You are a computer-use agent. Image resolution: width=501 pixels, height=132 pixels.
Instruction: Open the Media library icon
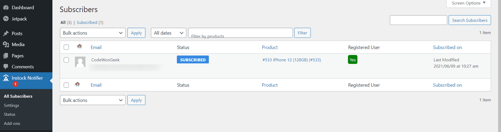click(6, 44)
